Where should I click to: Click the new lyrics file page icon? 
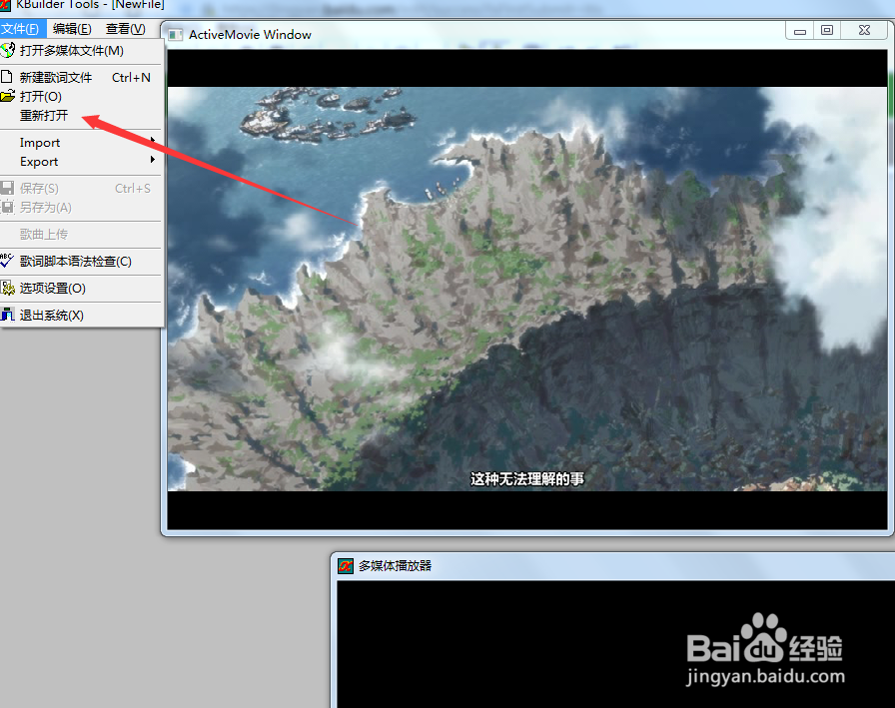click(x=7, y=77)
